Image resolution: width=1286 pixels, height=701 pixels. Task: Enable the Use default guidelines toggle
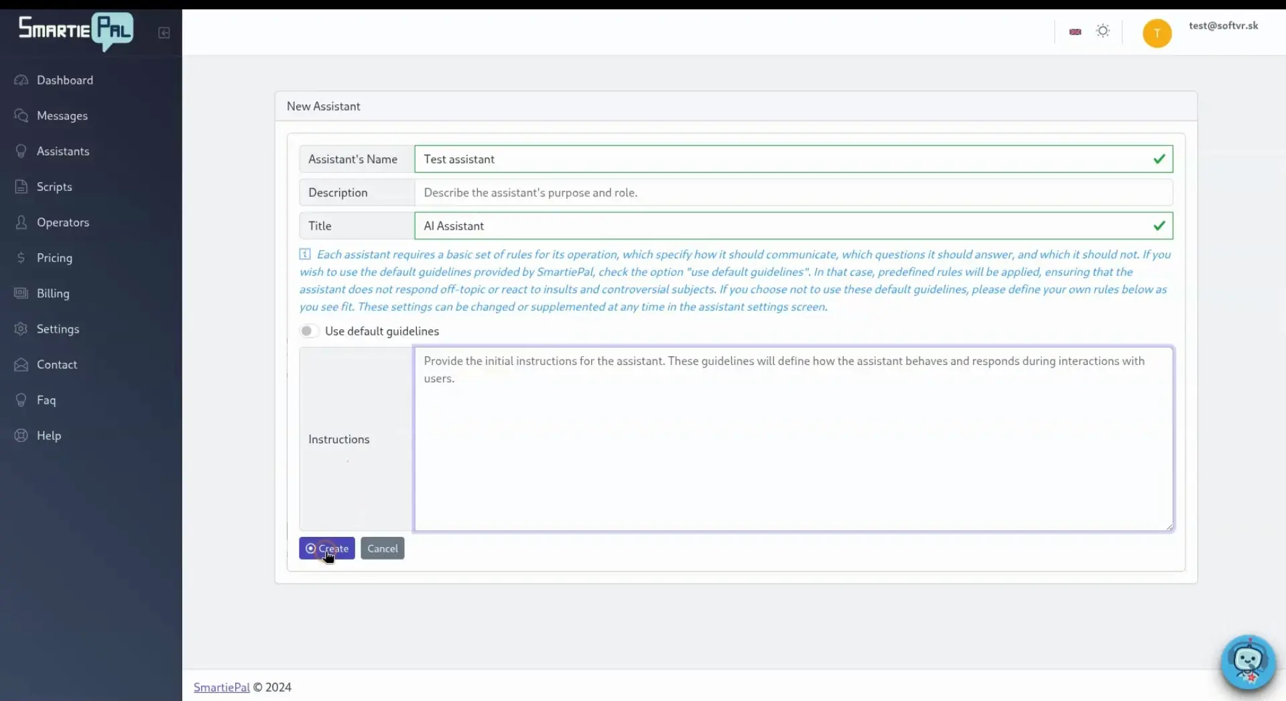click(309, 331)
